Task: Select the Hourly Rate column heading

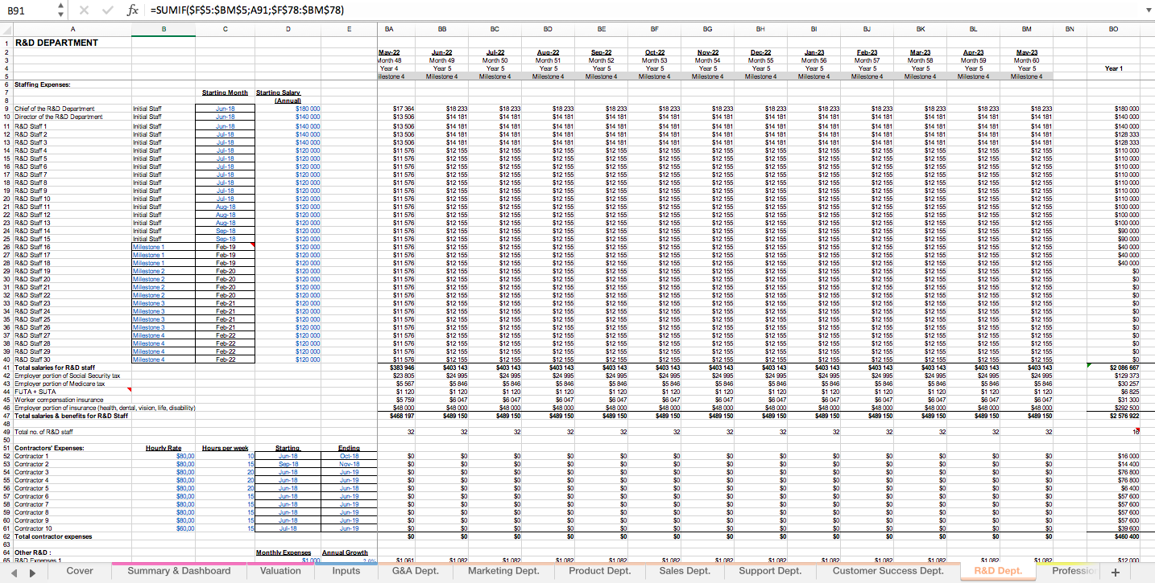Action: tap(164, 448)
